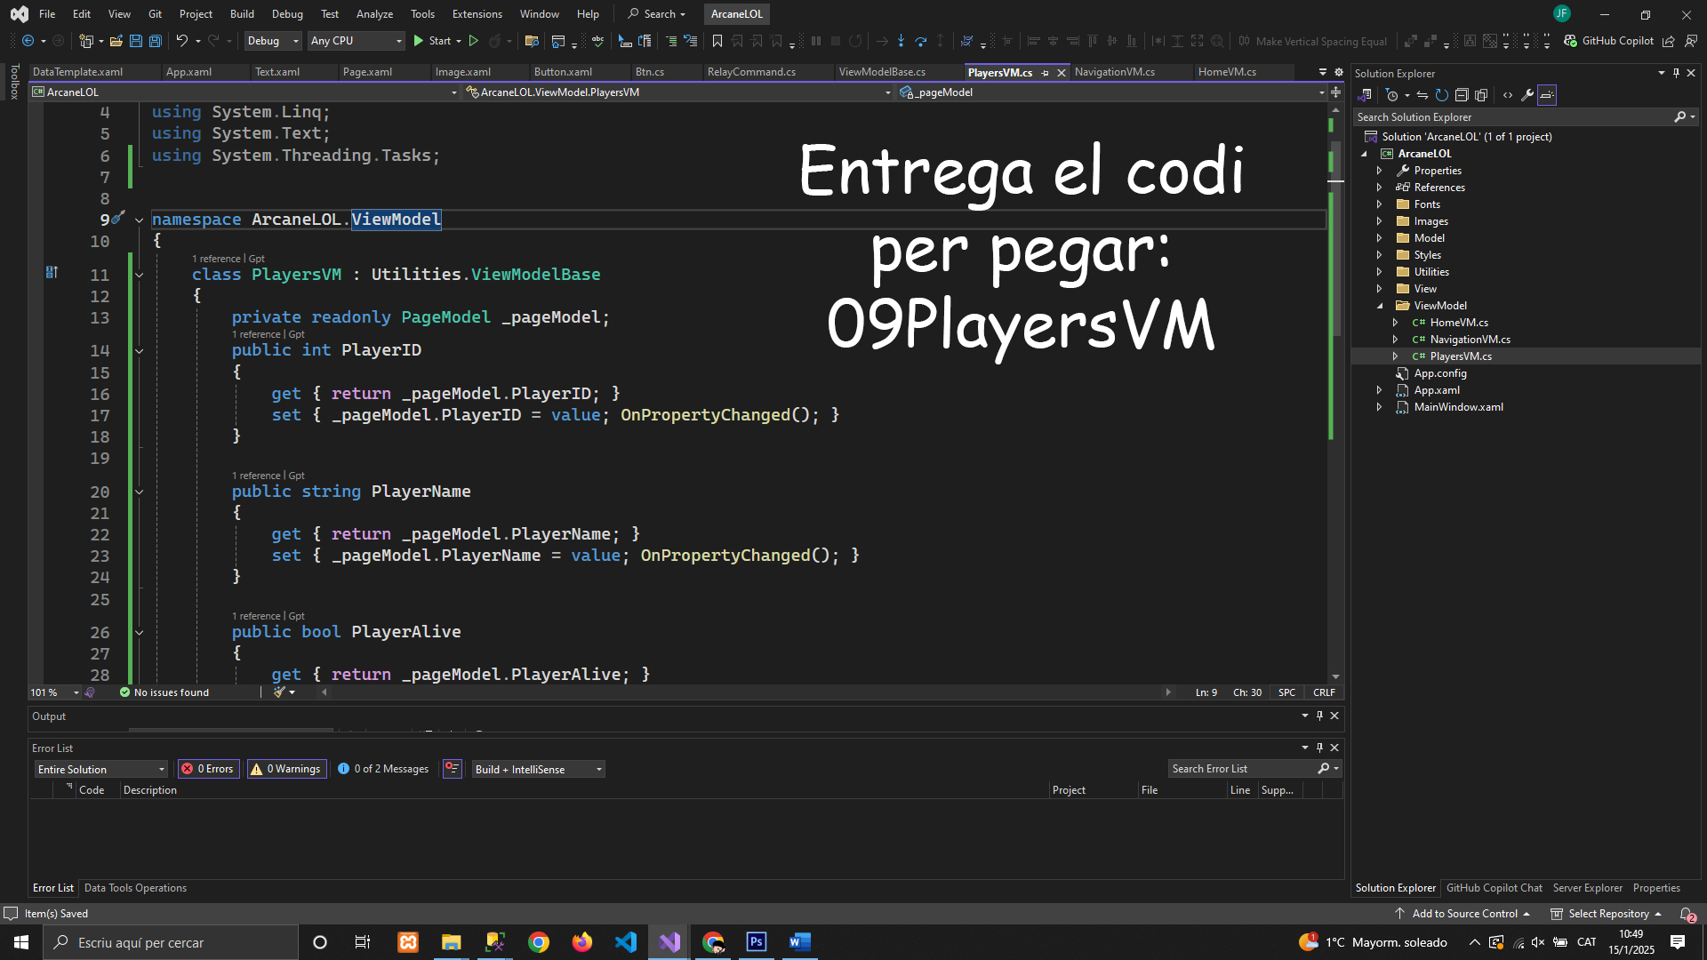Click the GitHub Copilot toolbar icon
Screen dimensions: 1707x960
1571,41
